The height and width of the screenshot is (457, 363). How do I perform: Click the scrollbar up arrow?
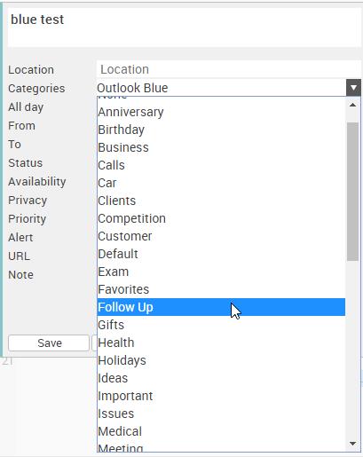click(x=352, y=105)
